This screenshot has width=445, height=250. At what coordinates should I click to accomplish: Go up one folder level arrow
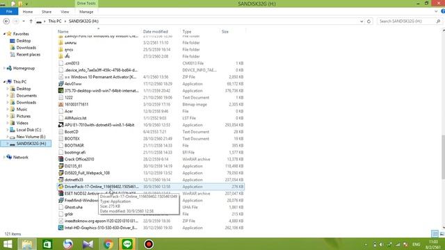[31, 22]
